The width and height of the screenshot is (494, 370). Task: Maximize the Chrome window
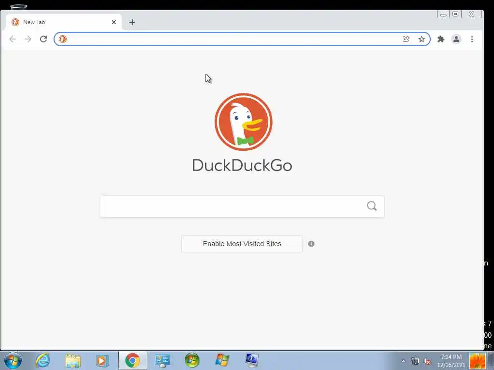tap(455, 14)
